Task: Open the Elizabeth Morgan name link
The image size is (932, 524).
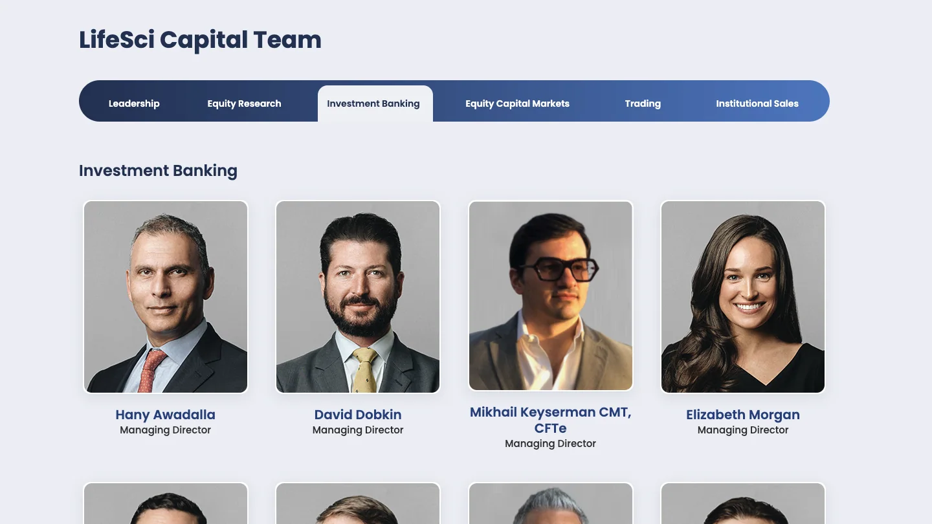Action: click(x=743, y=415)
